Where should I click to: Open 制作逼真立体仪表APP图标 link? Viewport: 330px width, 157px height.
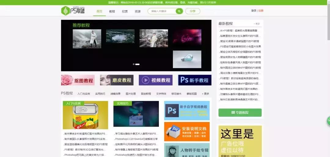click(x=240, y=84)
